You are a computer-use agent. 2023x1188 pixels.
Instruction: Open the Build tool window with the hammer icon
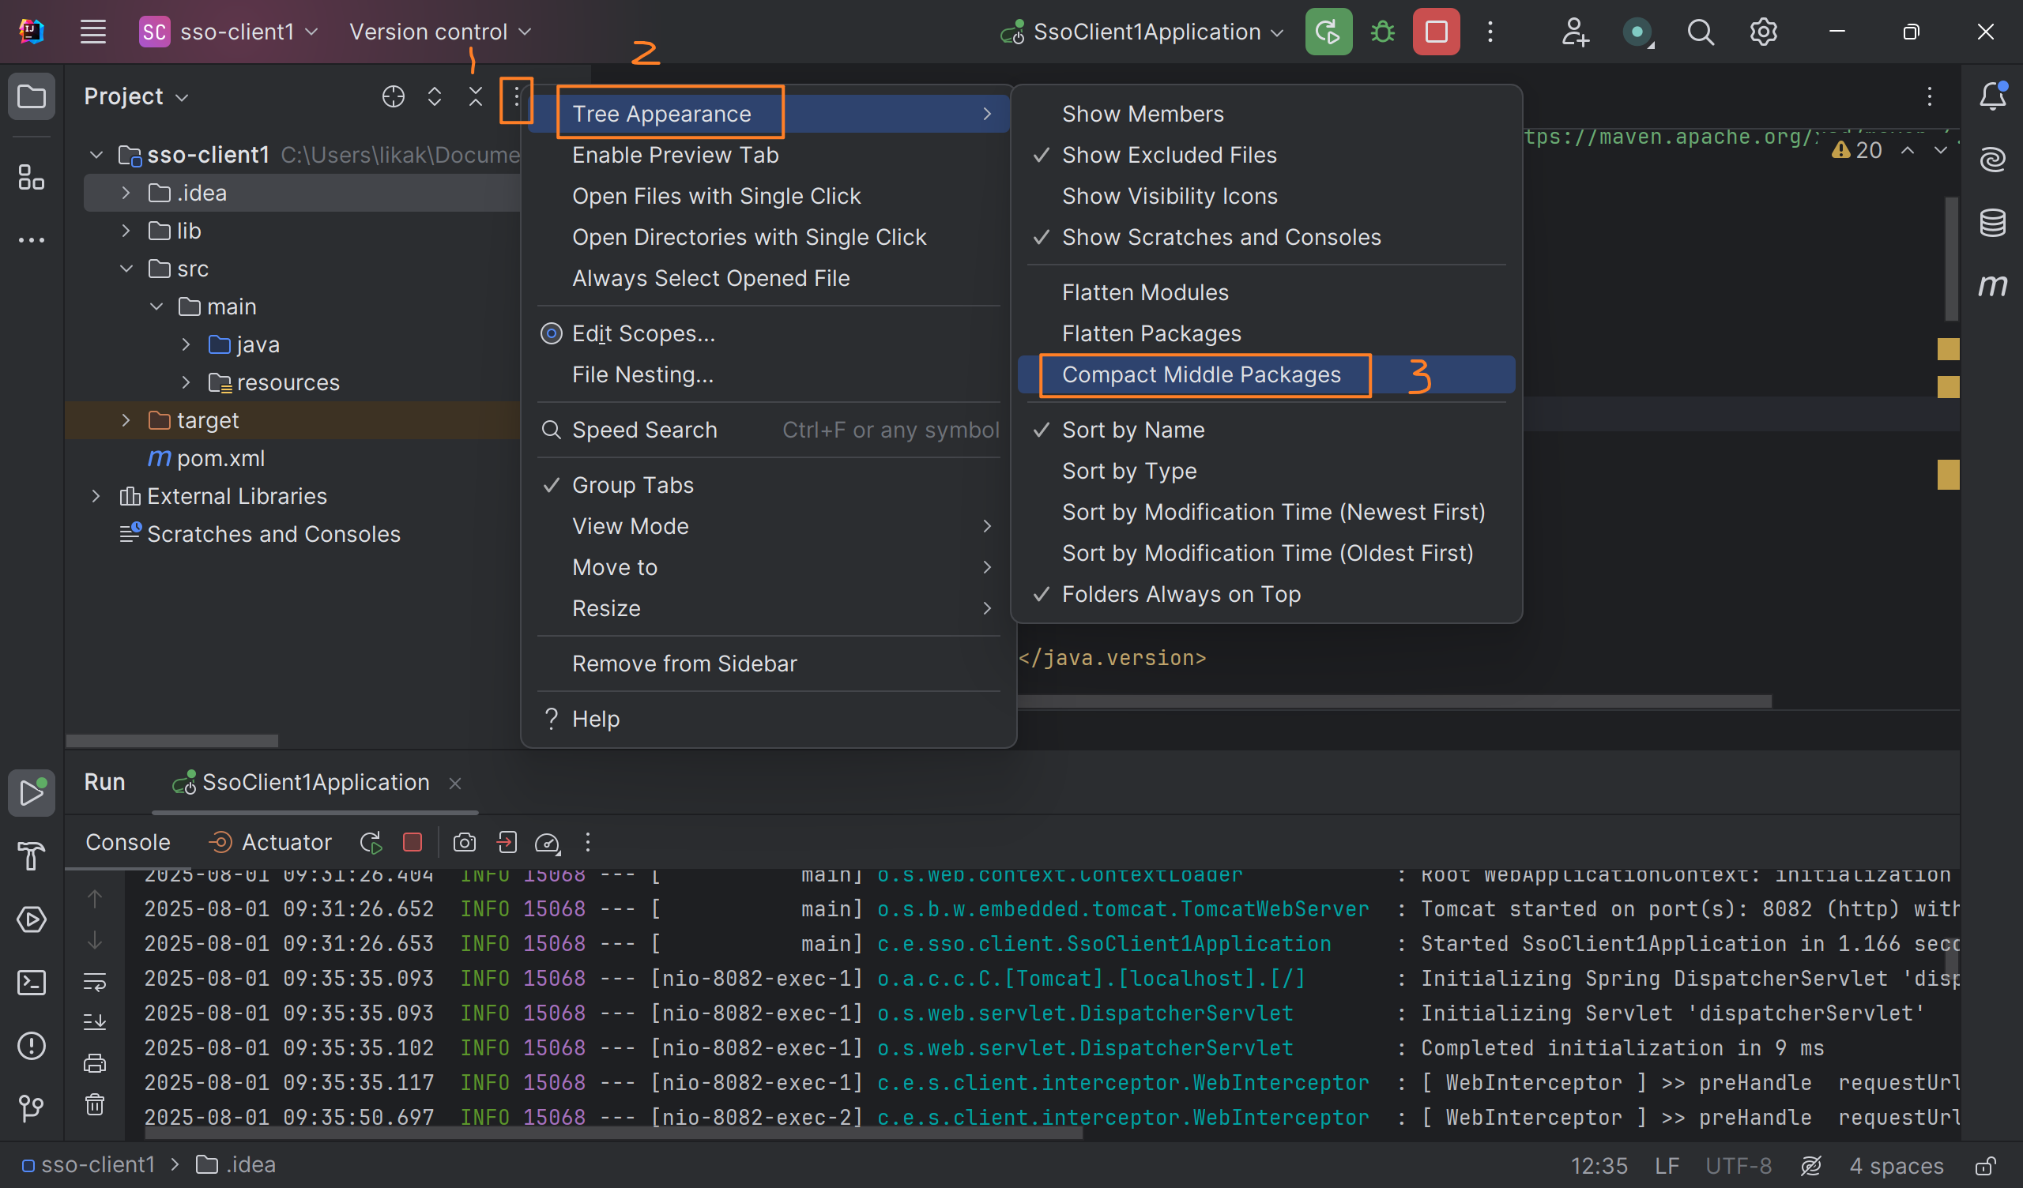(x=32, y=856)
